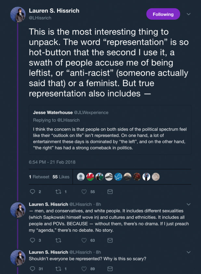
Task: Toggle the purple Following button
Action: click(163, 14)
